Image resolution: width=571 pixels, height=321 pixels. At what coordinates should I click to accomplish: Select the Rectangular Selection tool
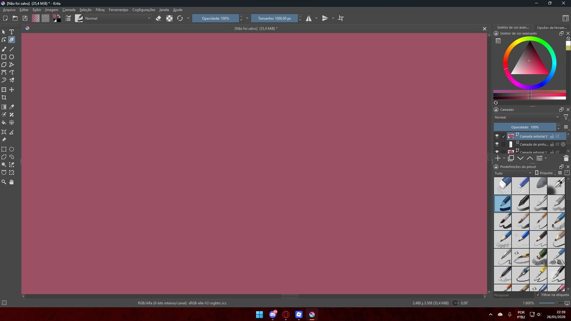point(4,149)
